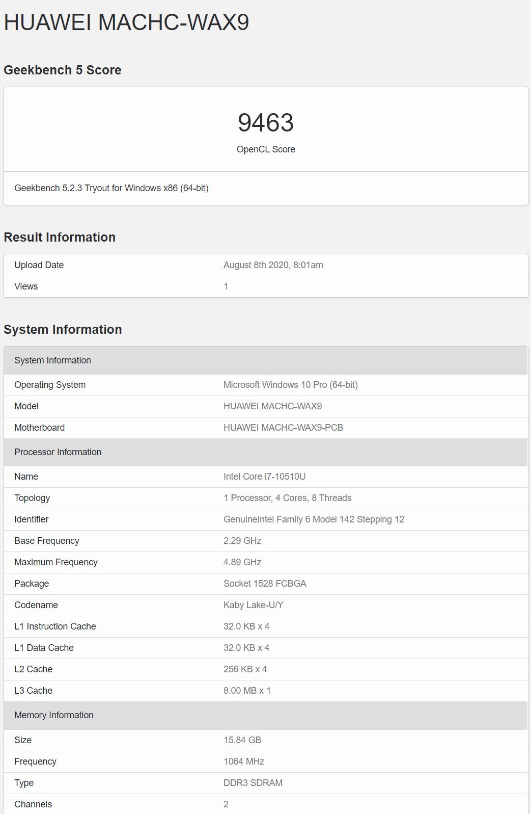Click the Channels label
The width and height of the screenshot is (531, 814).
tap(33, 804)
